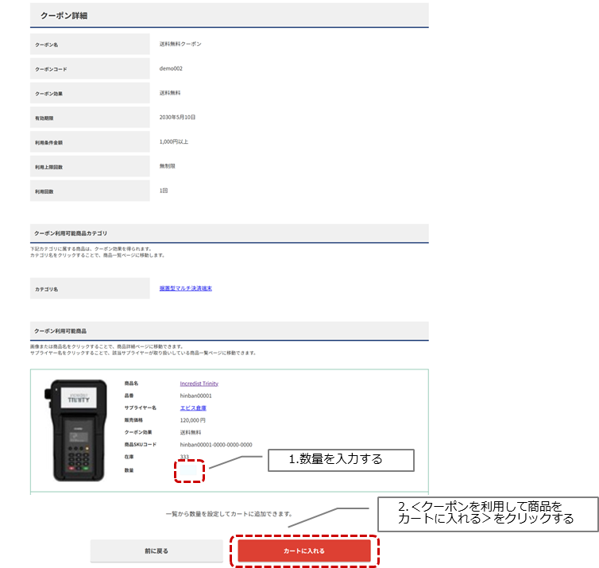Click the SKU code hinban00001-0000-0000-0000
This screenshot has height=568, width=599.
pyautogui.click(x=216, y=445)
